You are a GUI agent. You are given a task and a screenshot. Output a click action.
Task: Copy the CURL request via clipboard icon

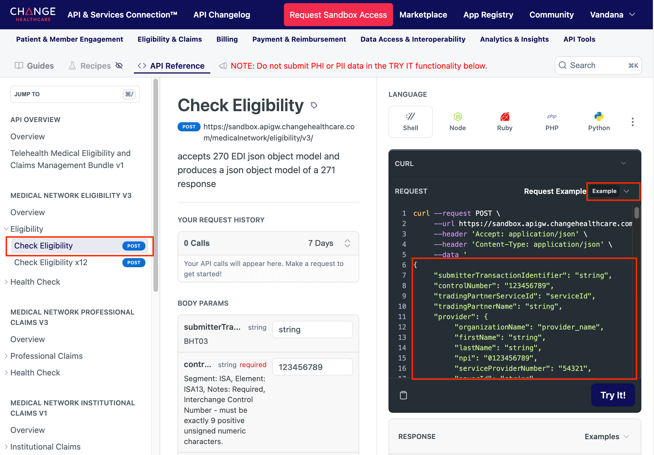403,395
